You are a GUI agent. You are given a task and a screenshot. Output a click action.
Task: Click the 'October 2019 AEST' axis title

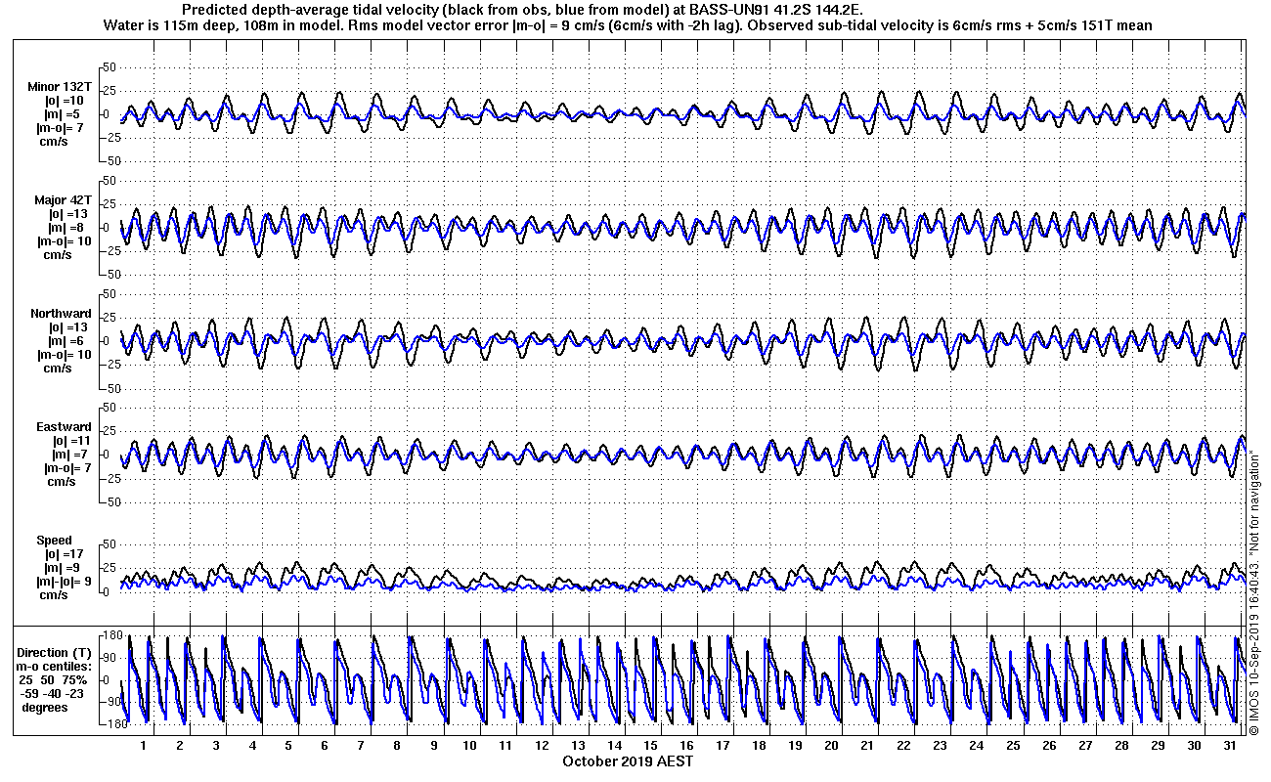(628, 760)
